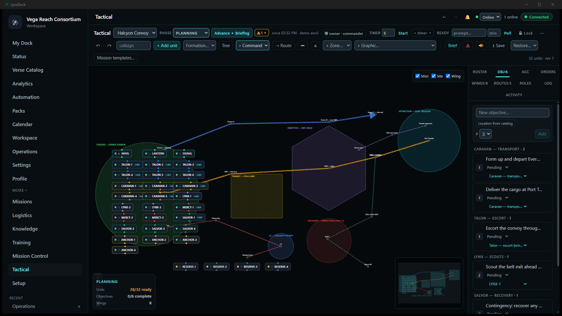This screenshot has width=562, height=316.
Task: Click the minimap thumbnail
Action: (429, 283)
